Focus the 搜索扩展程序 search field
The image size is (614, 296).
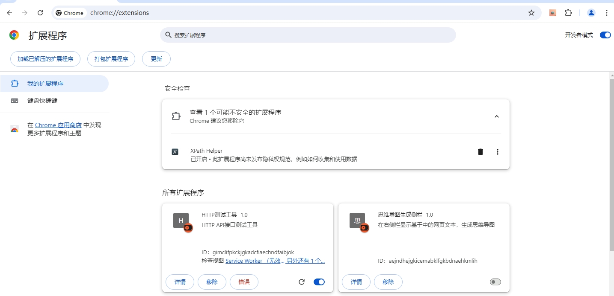(x=308, y=35)
